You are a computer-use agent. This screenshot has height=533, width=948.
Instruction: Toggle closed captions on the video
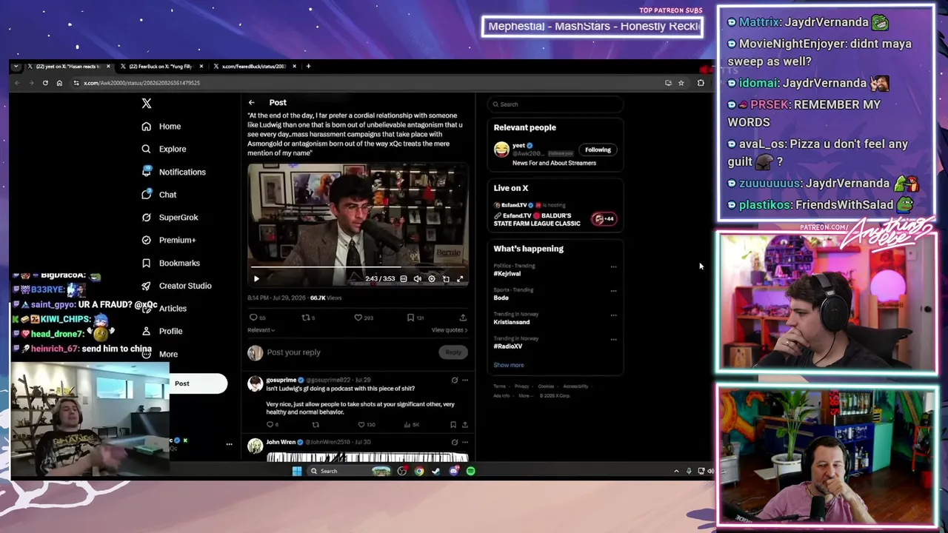coord(404,279)
